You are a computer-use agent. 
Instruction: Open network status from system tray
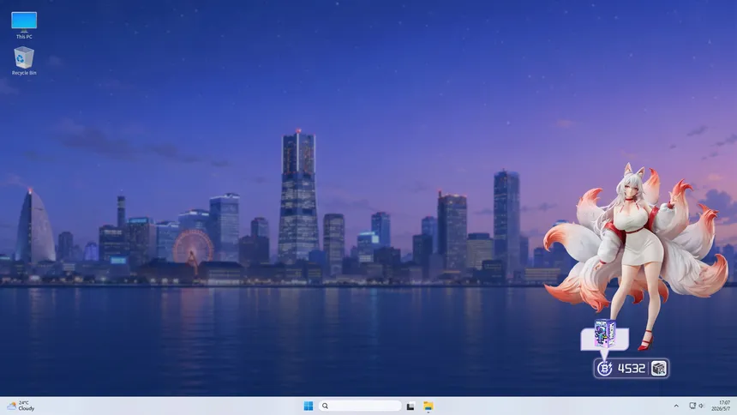point(692,406)
